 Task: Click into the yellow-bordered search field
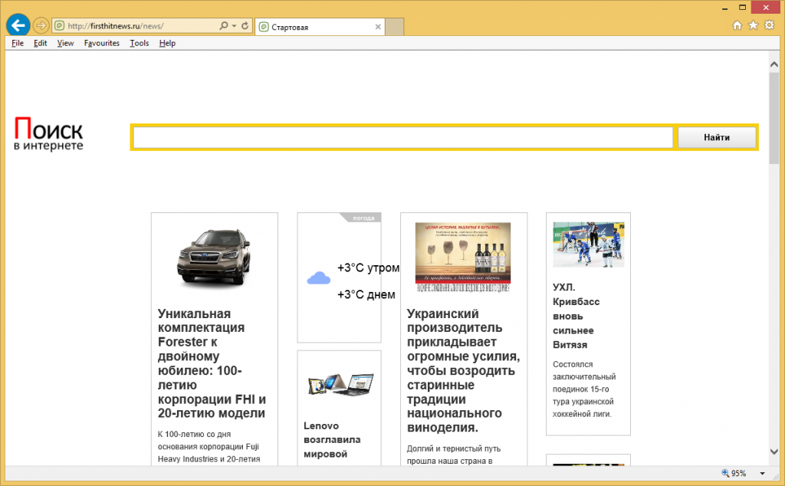[403, 138]
